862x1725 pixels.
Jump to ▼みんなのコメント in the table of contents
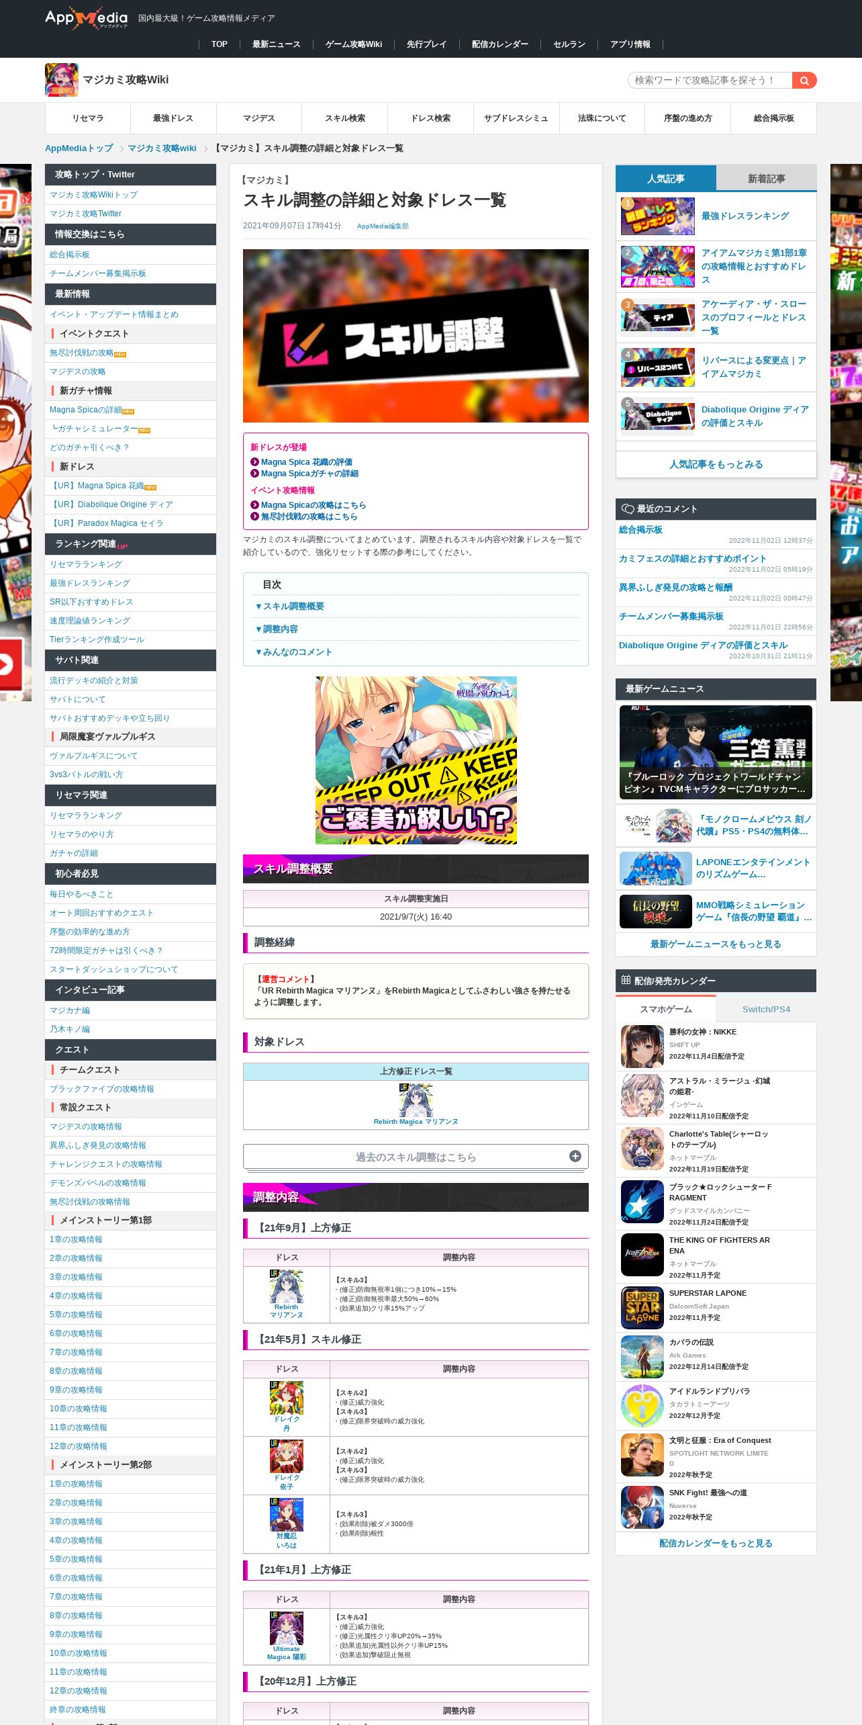[293, 652]
